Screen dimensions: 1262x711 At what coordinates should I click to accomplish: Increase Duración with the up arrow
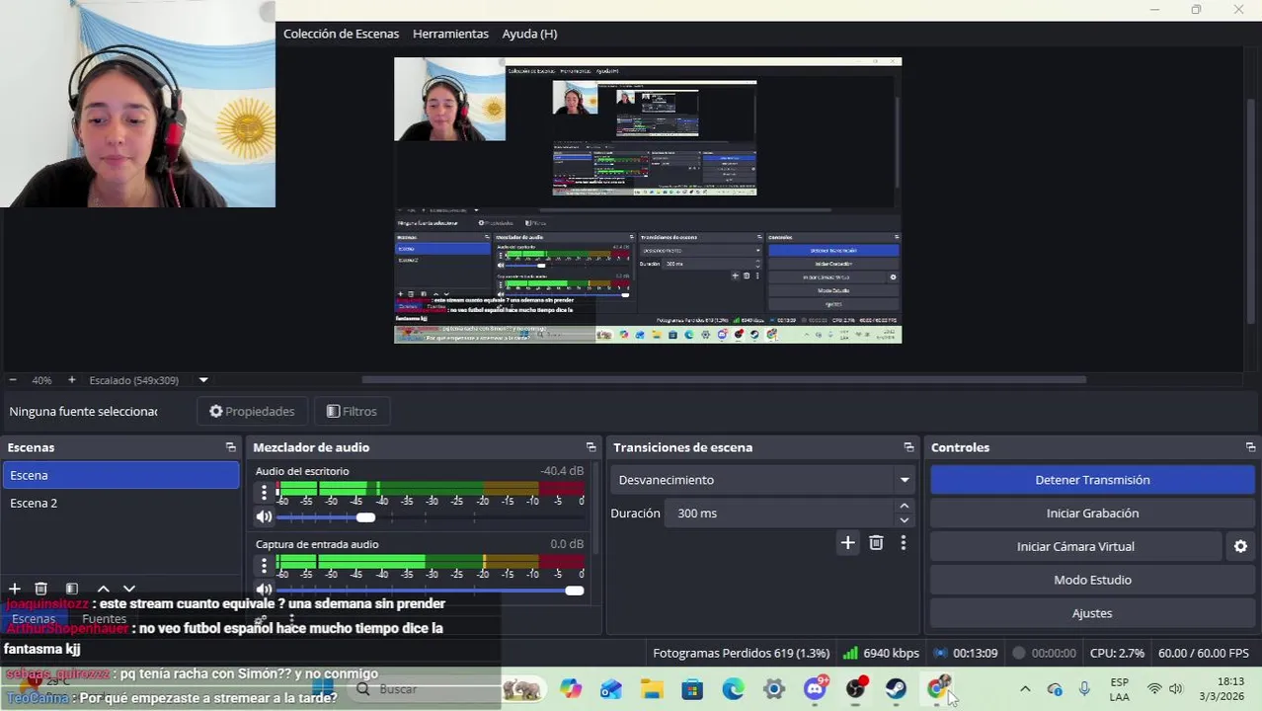(904, 506)
